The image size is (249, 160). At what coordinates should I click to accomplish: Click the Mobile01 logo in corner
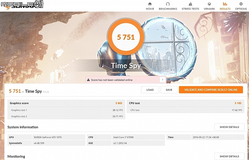click(x=22, y=4)
